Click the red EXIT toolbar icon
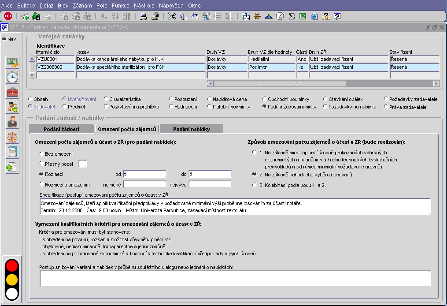This screenshot has width=447, height=306. pyautogui.click(x=7, y=16)
